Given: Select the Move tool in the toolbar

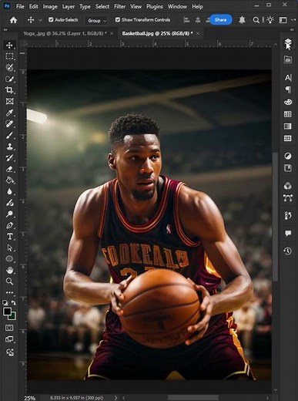Looking at the screenshot, I should (x=9, y=45).
